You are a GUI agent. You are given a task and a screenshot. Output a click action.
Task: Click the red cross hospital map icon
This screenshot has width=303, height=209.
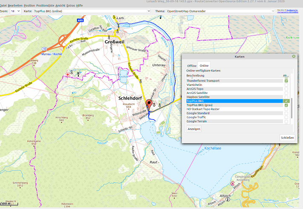coord(67,75)
